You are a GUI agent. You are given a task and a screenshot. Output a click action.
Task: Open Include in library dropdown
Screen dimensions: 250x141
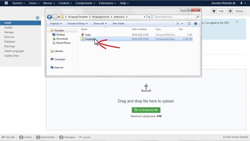coord(77,23)
